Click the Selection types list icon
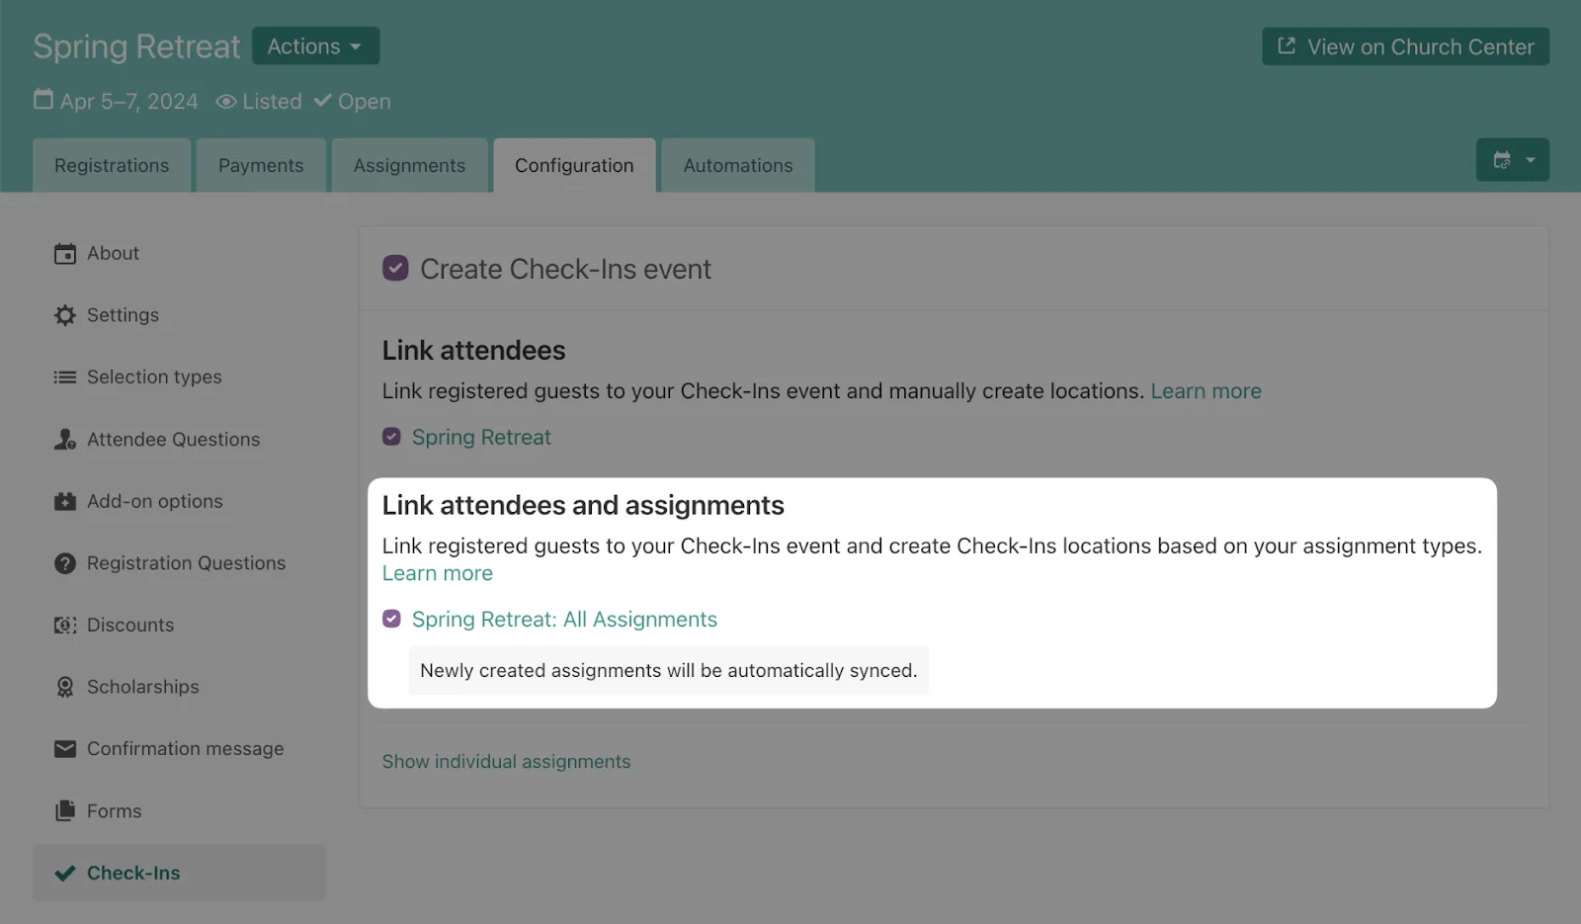Image resolution: width=1581 pixels, height=924 pixels. coord(65,378)
